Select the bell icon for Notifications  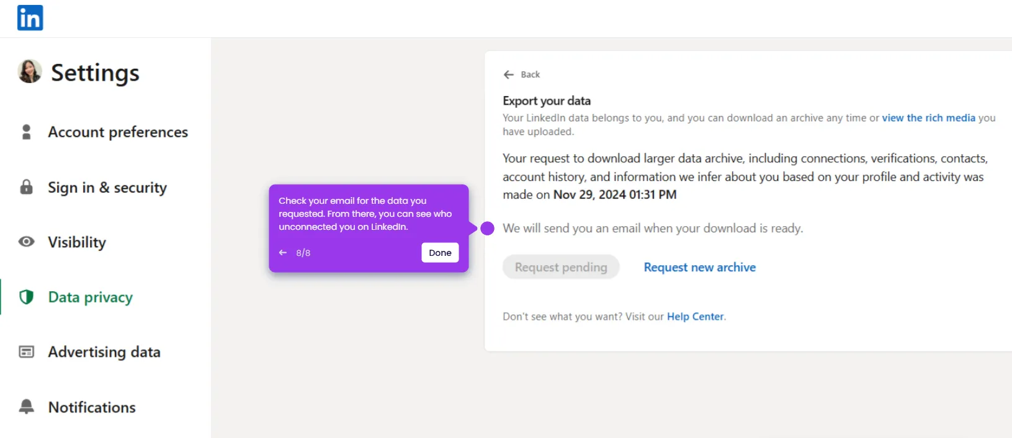point(26,406)
